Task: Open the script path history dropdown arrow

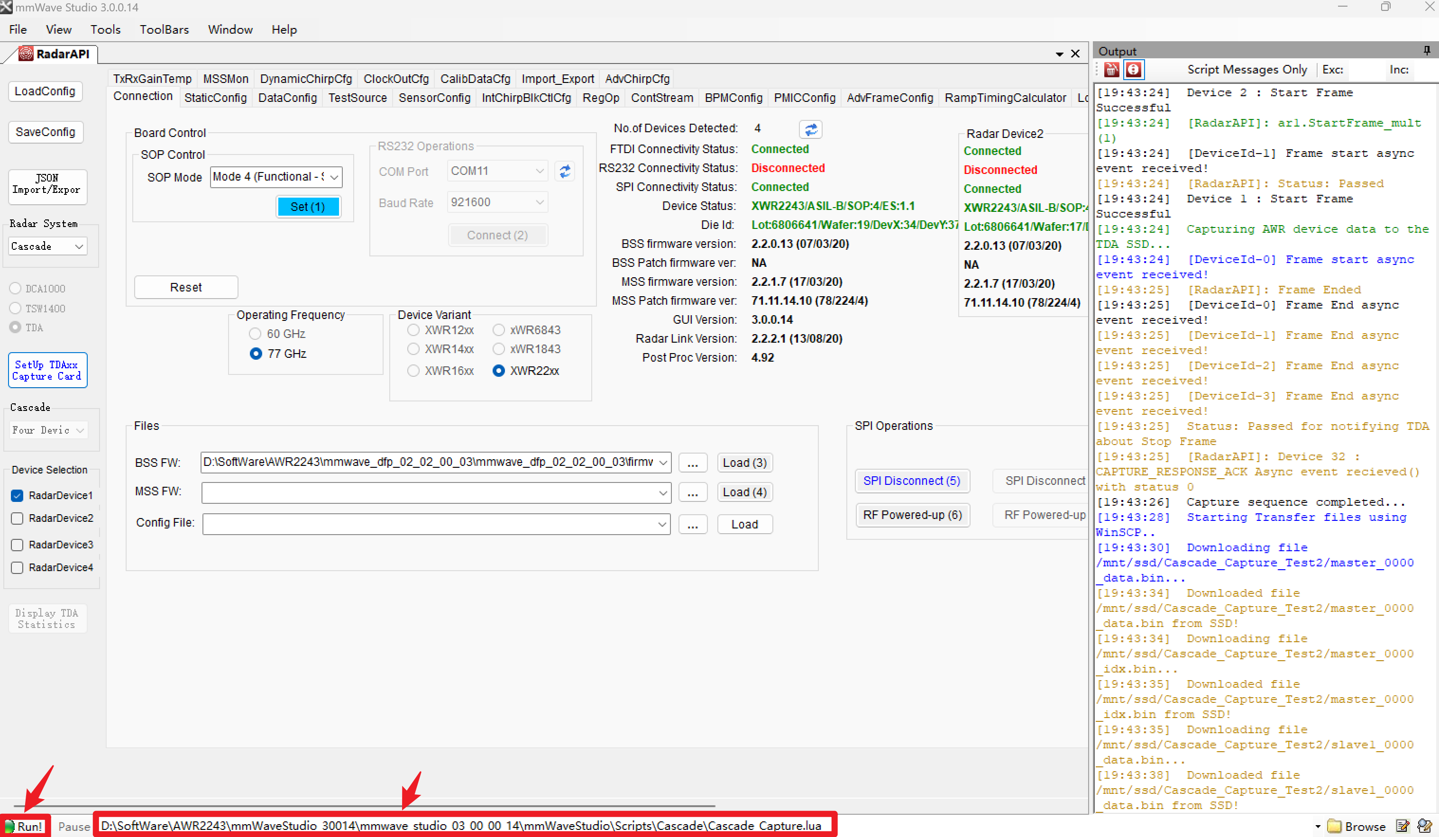Action: (x=1317, y=826)
